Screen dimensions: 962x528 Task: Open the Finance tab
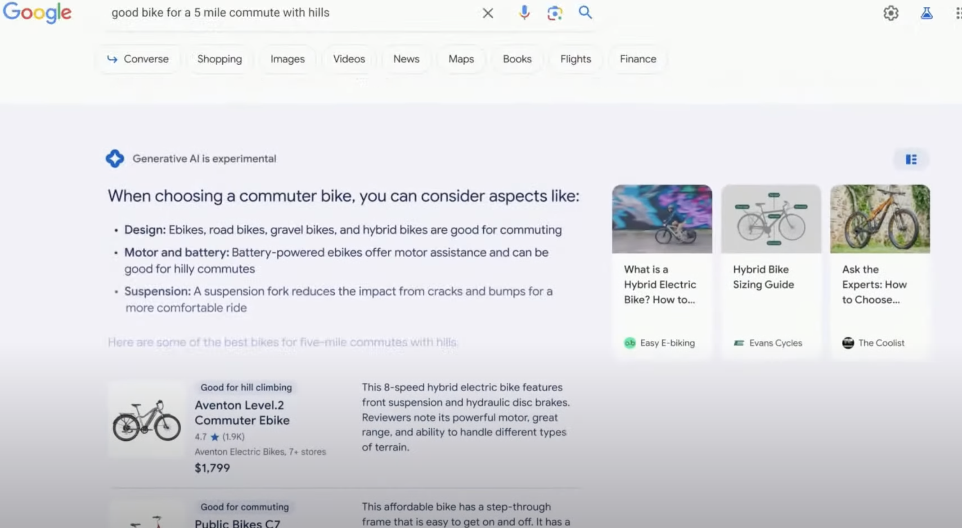coord(638,59)
